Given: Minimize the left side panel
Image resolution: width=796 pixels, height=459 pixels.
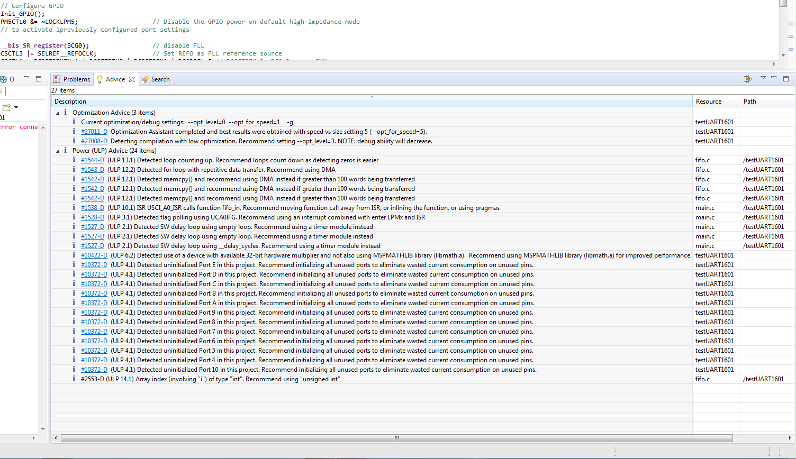Looking at the screenshot, I should pos(26,78).
